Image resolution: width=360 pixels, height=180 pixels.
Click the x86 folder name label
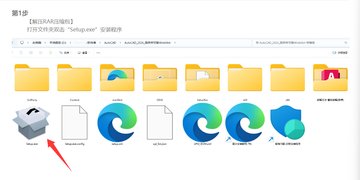point(288,100)
